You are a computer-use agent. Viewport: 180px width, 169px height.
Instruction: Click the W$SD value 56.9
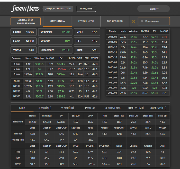point(163,134)
